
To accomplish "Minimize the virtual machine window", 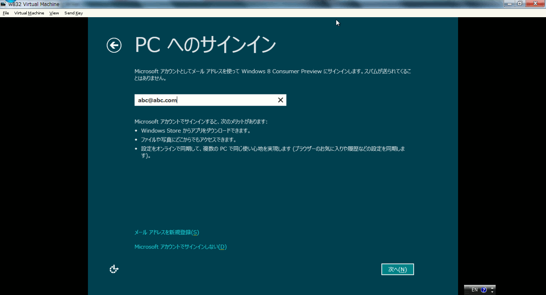I will click(x=510, y=3).
